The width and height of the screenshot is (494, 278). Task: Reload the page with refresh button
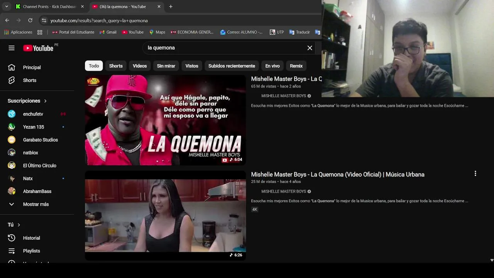[x=30, y=20]
